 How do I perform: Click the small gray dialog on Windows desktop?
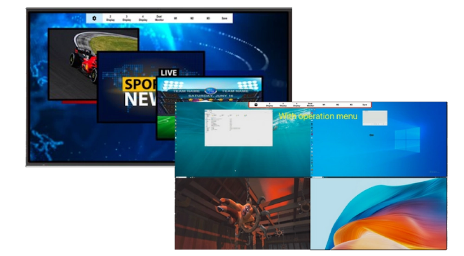[375, 118]
